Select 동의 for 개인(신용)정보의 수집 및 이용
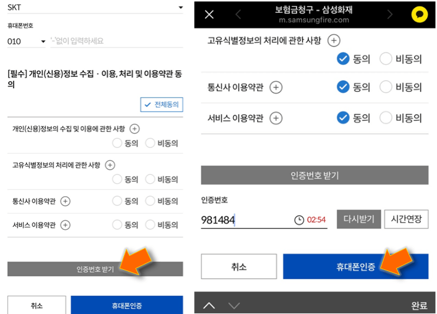Image resolution: width=437 pixels, height=314 pixels. coord(117,143)
